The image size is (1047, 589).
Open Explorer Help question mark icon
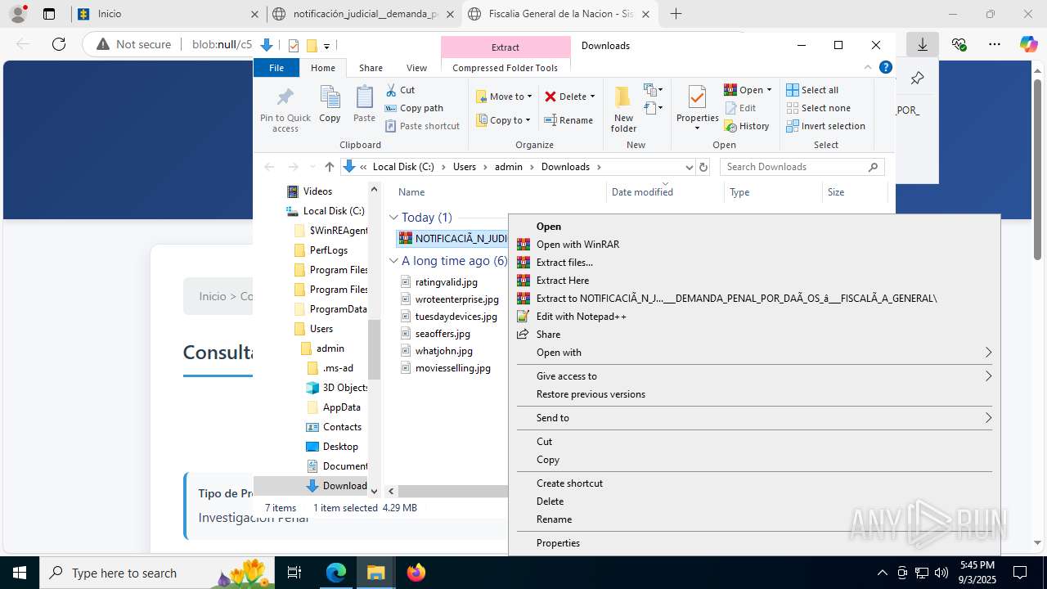(x=885, y=68)
